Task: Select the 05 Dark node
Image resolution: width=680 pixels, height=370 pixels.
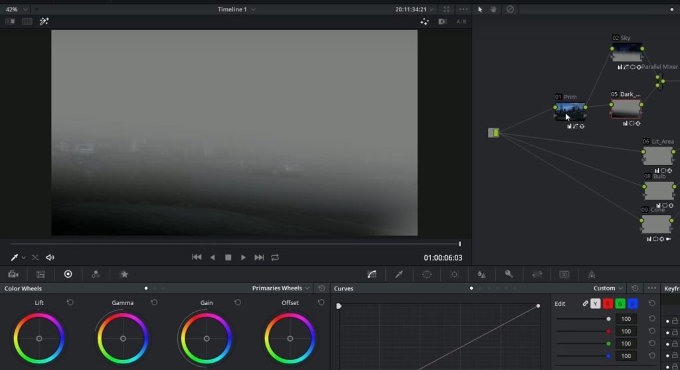Action: (x=626, y=108)
